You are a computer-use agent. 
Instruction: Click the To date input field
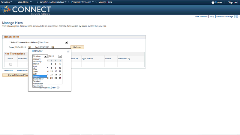click(x=45, y=47)
